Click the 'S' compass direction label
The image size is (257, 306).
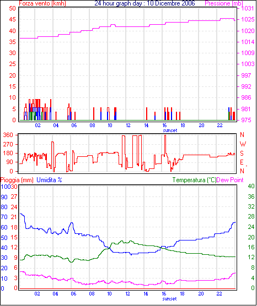coord(242,154)
